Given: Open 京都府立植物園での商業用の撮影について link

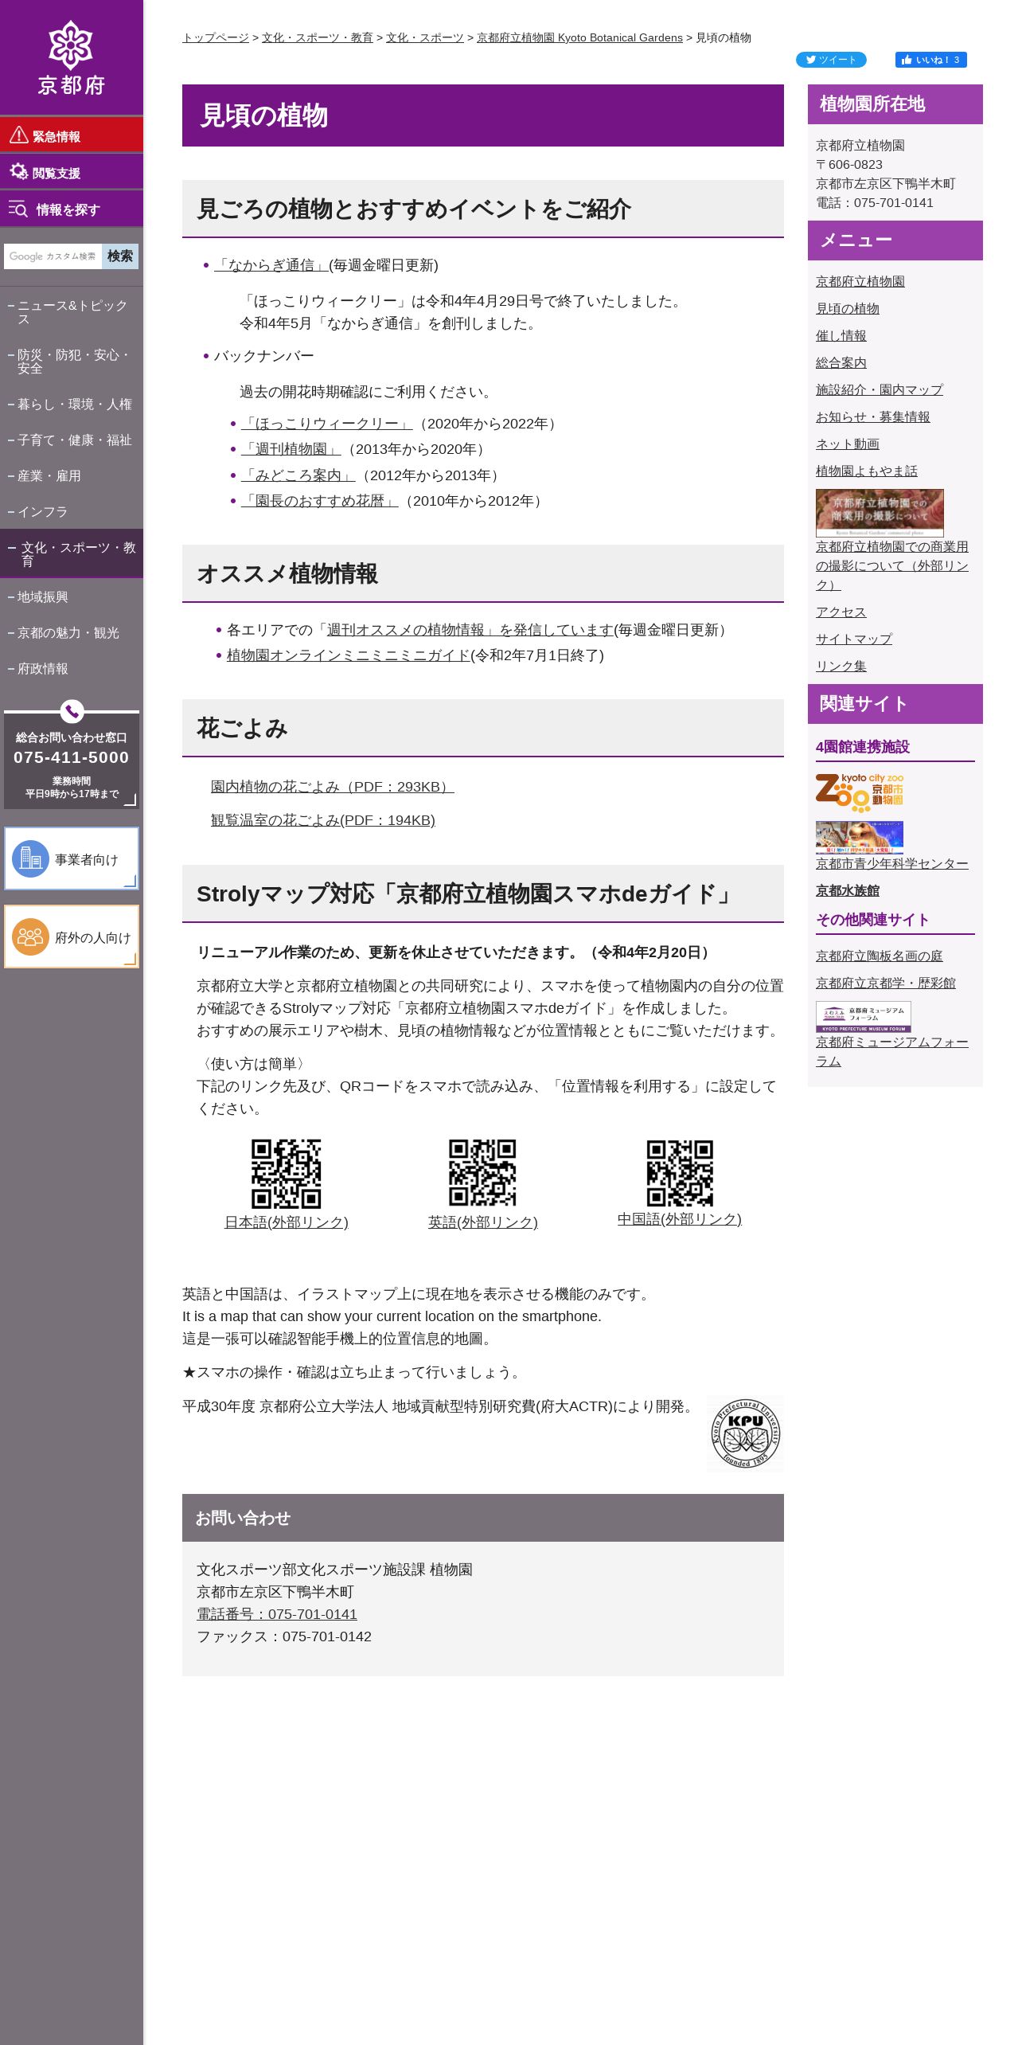Looking at the screenshot, I should pyautogui.click(x=892, y=566).
